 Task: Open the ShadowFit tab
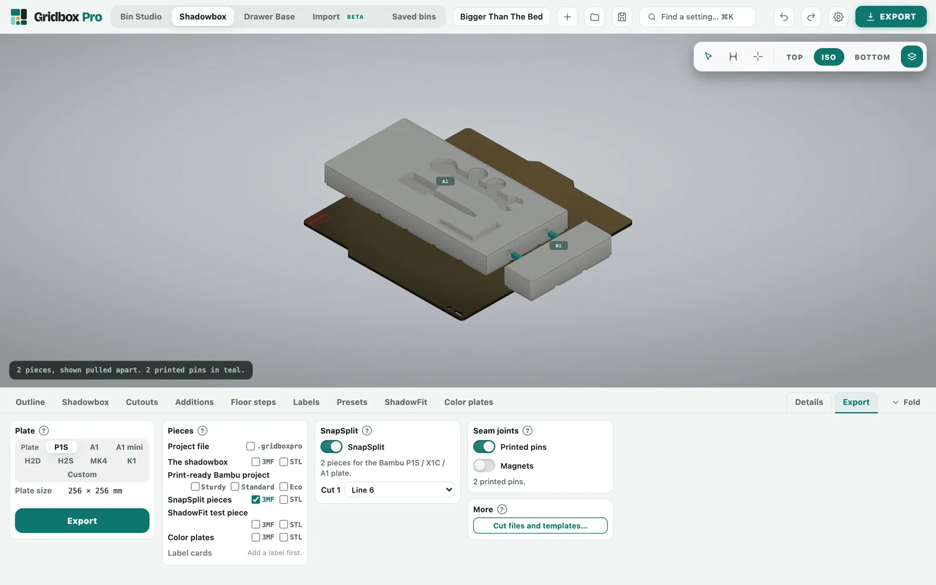405,402
